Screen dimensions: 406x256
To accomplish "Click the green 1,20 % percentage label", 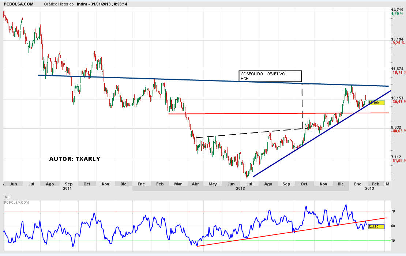I will tap(397, 14).
